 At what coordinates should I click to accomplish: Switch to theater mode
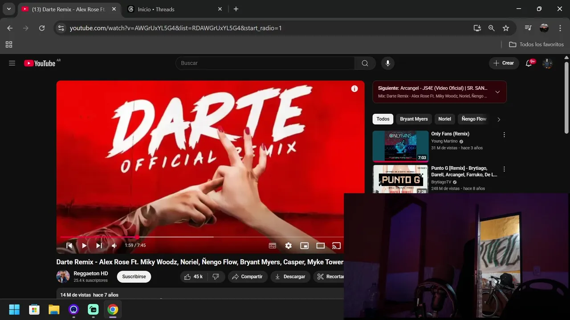[321, 245]
